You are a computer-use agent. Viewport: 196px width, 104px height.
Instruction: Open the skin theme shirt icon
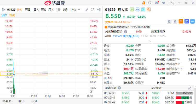[164, 3]
